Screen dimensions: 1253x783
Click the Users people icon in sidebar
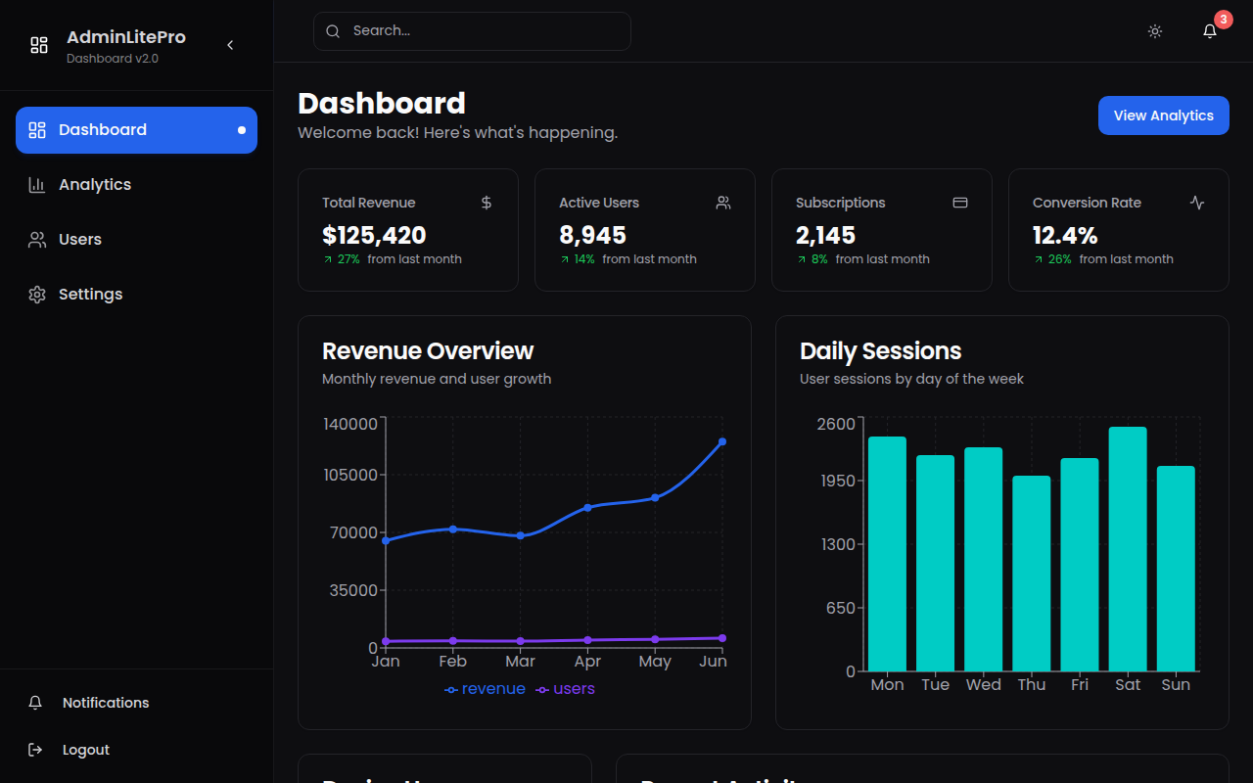click(37, 240)
